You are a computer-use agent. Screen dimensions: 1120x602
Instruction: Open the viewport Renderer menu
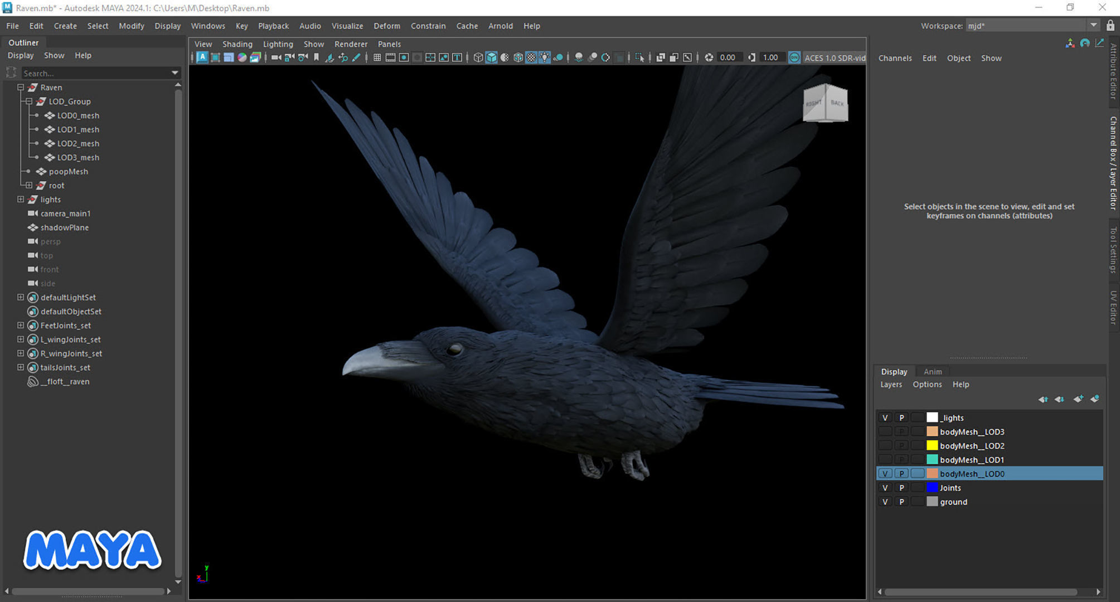(x=351, y=44)
